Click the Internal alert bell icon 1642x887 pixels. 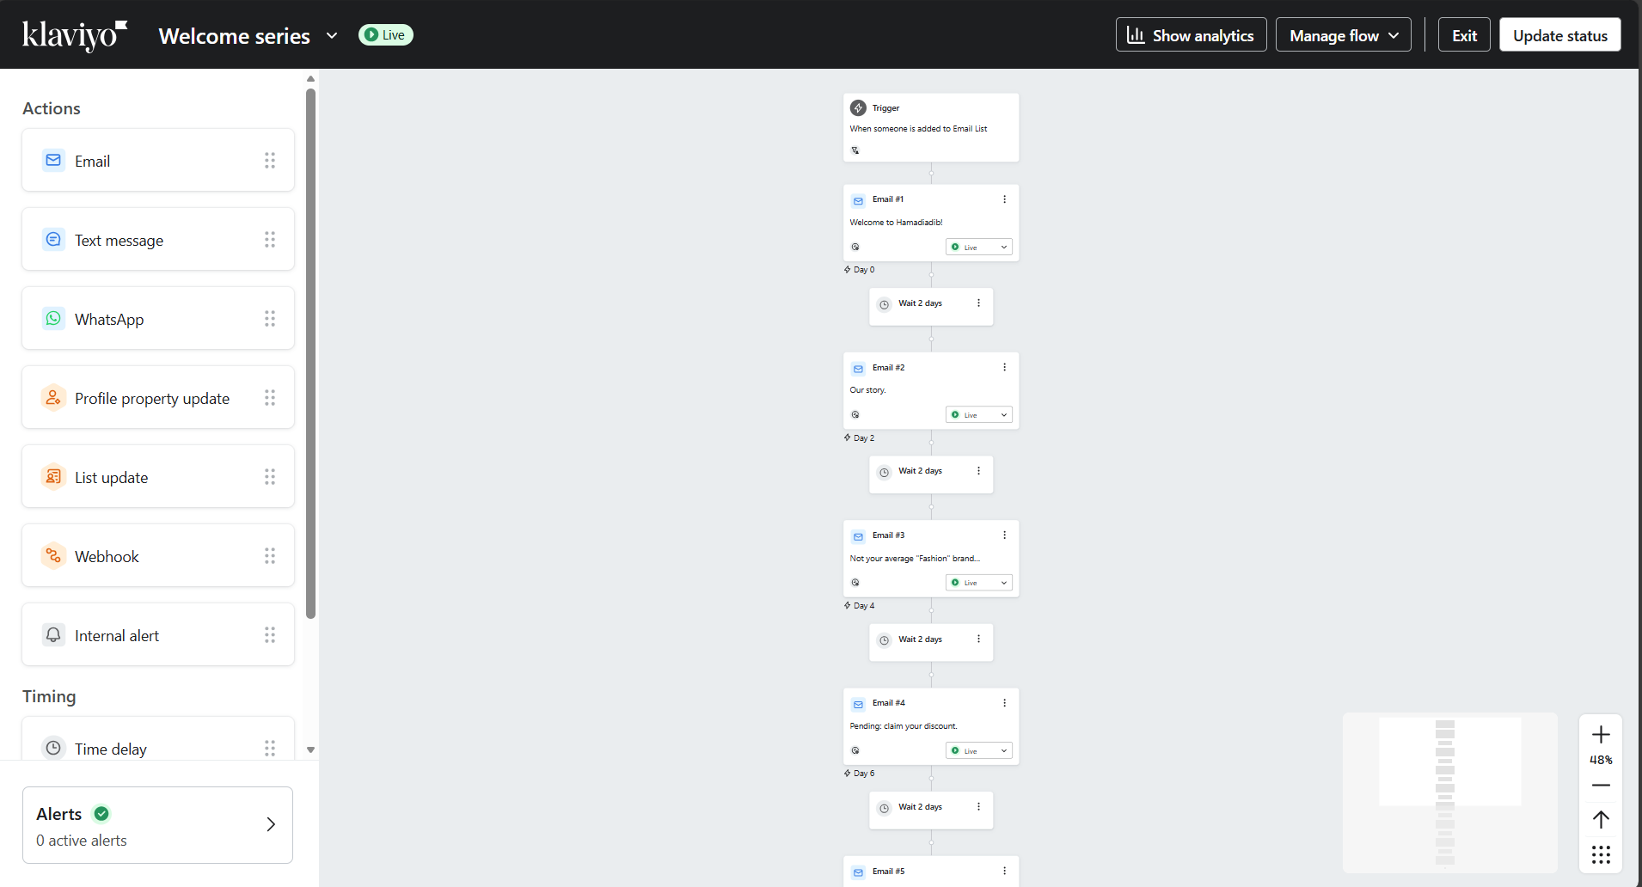point(52,634)
